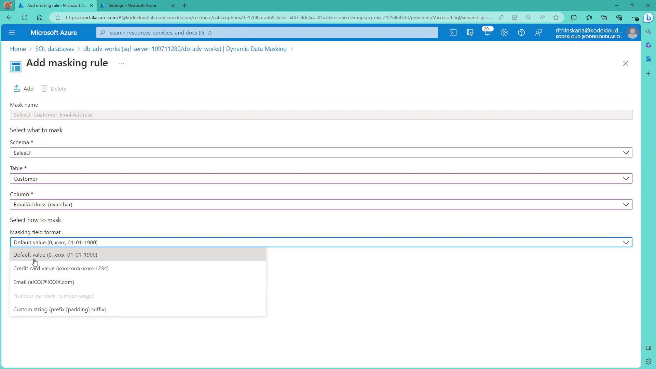Image resolution: width=656 pixels, height=369 pixels.
Task: Click the Home breadcrumb link
Action: click(18, 49)
